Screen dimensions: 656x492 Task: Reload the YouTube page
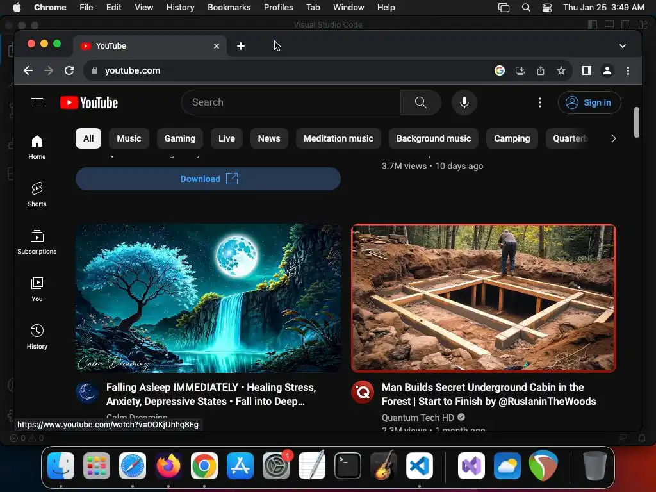click(x=69, y=70)
